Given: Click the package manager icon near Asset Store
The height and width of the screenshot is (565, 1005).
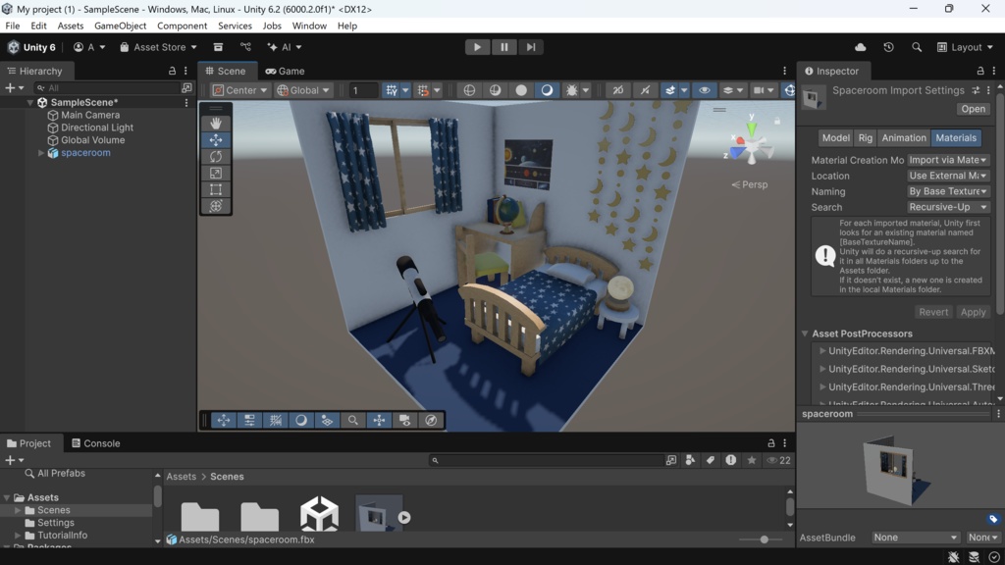Looking at the screenshot, I should 218,47.
